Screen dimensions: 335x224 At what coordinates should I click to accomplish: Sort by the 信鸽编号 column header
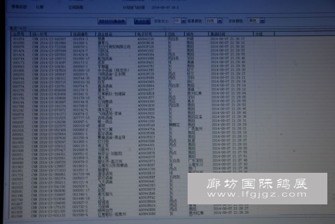coord(83,34)
